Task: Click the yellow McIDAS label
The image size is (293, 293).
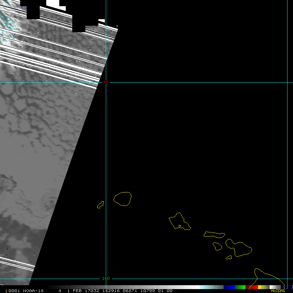Action: pyautogui.click(x=278, y=291)
